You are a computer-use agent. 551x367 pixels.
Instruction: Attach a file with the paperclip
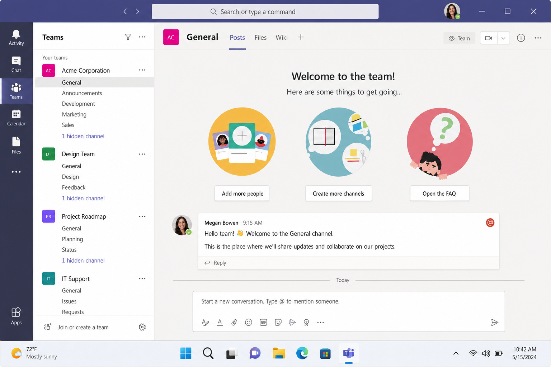click(234, 323)
